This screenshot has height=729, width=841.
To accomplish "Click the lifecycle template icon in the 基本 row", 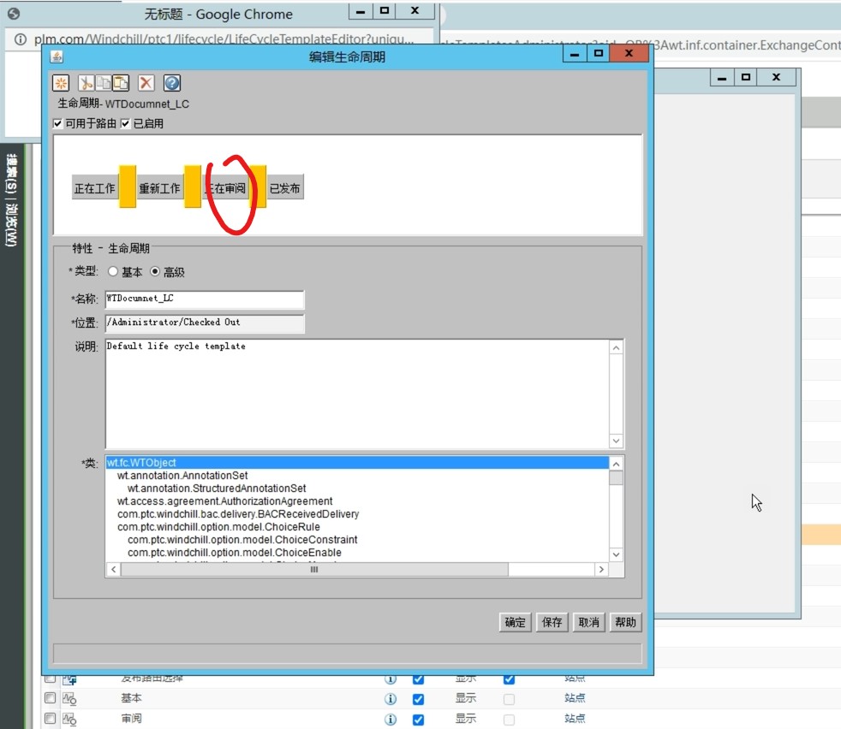I will (x=69, y=698).
